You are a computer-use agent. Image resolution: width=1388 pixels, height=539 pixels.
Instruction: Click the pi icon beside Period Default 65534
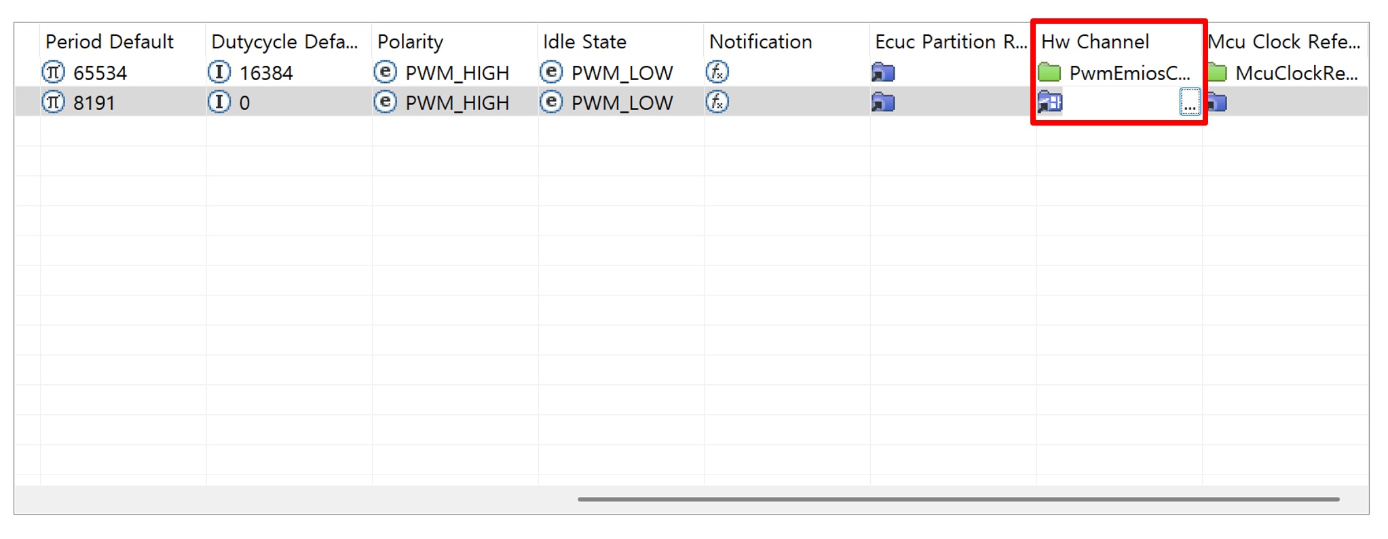coord(53,72)
